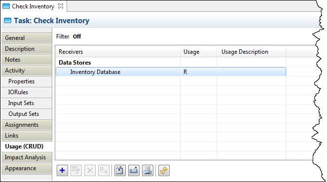Click the disabled Edit usage icon

(76, 170)
